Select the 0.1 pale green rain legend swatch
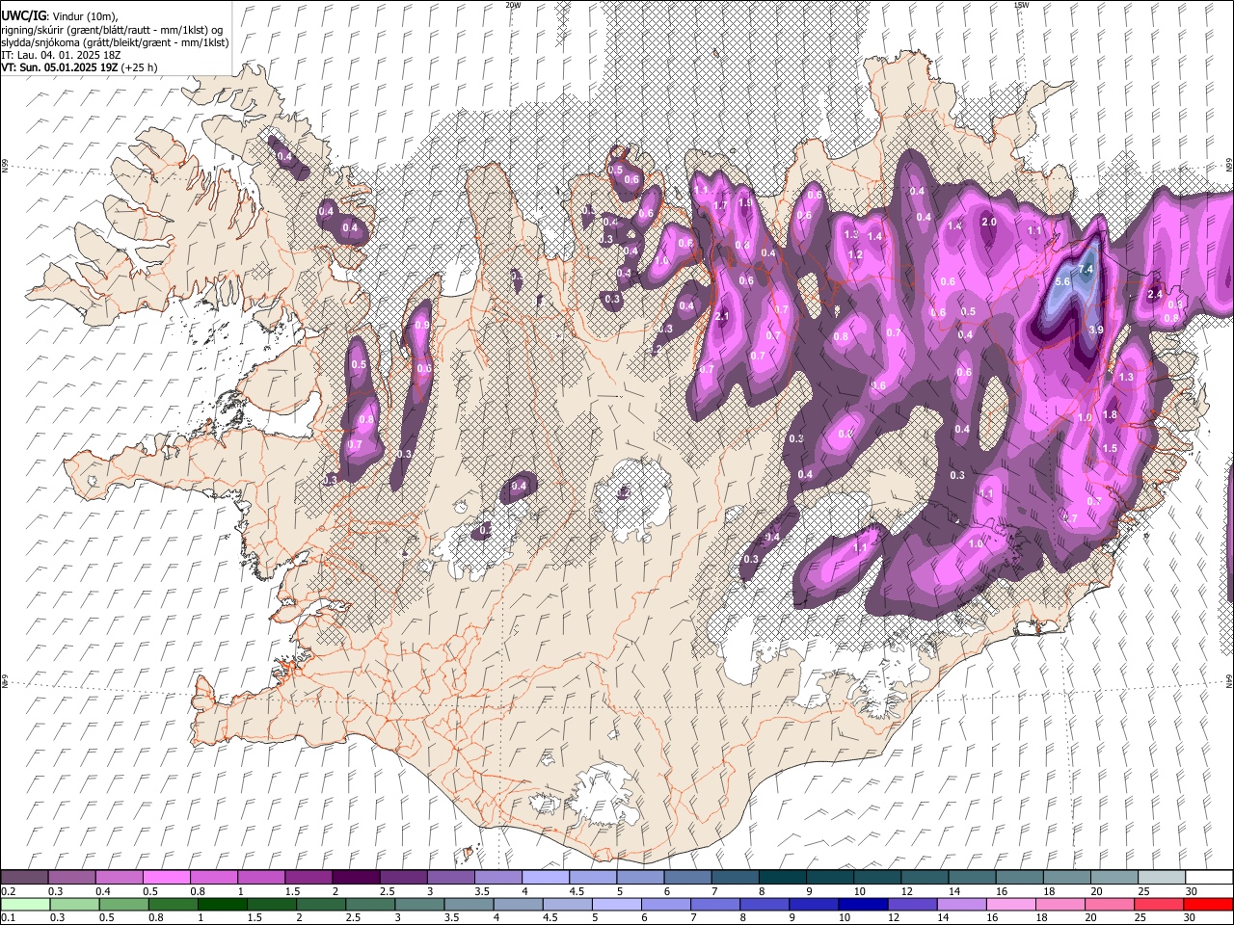The image size is (1234, 925). pos(25,904)
